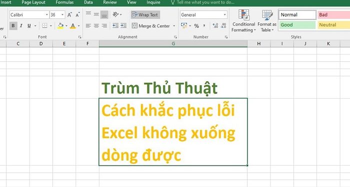
Task: Select column H header
Action: [x=259, y=44]
